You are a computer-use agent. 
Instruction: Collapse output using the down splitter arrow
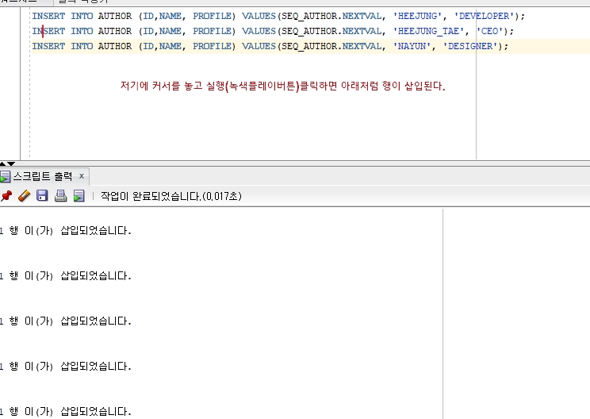(x=11, y=163)
